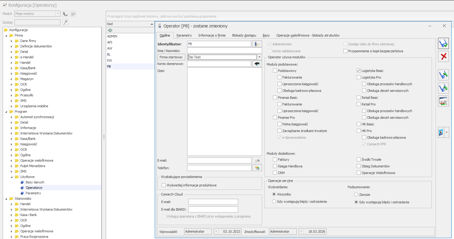
Task: Sort by the Kod column header
Action: tap(131, 24)
